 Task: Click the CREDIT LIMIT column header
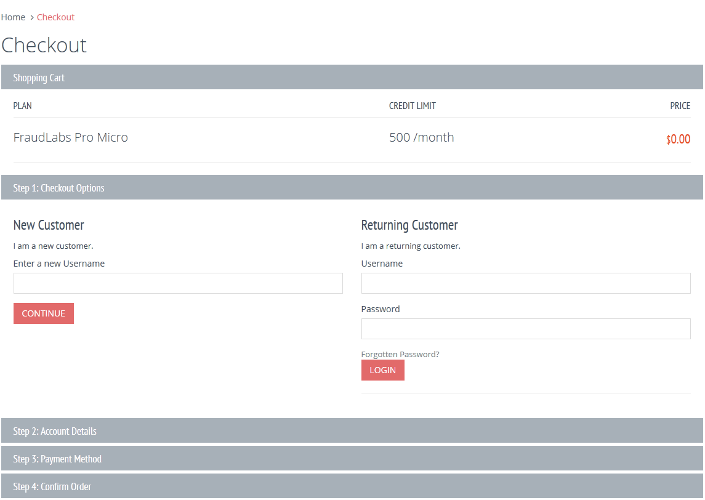tap(413, 106)
